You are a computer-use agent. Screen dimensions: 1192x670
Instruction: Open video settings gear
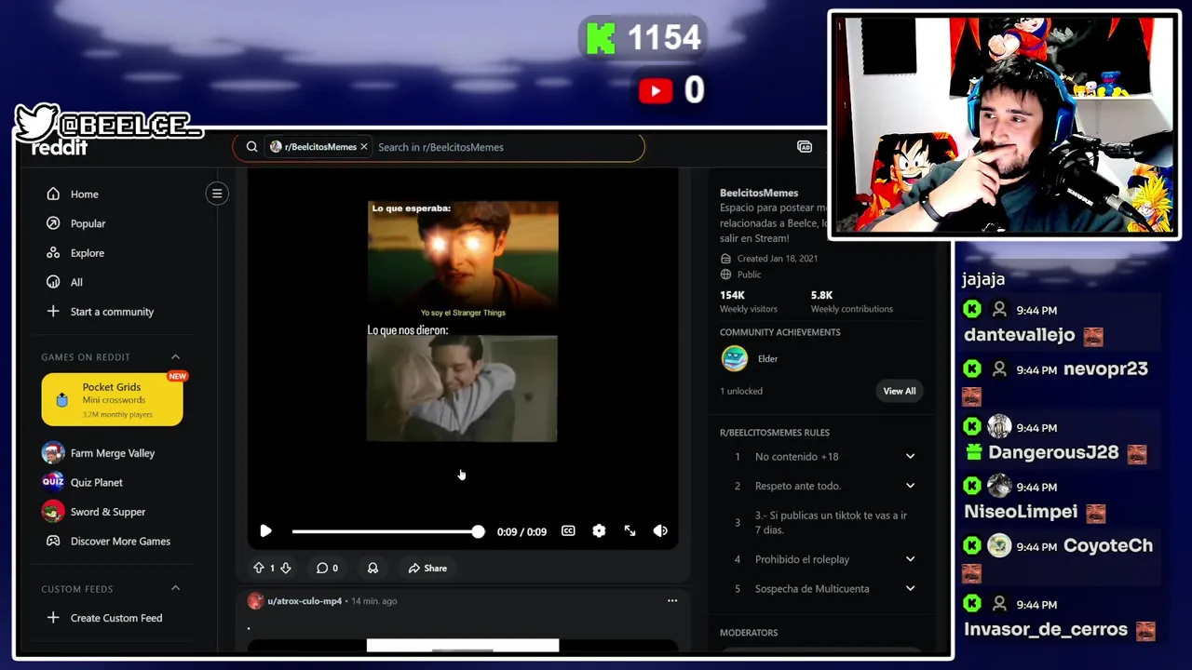[599, 530]
